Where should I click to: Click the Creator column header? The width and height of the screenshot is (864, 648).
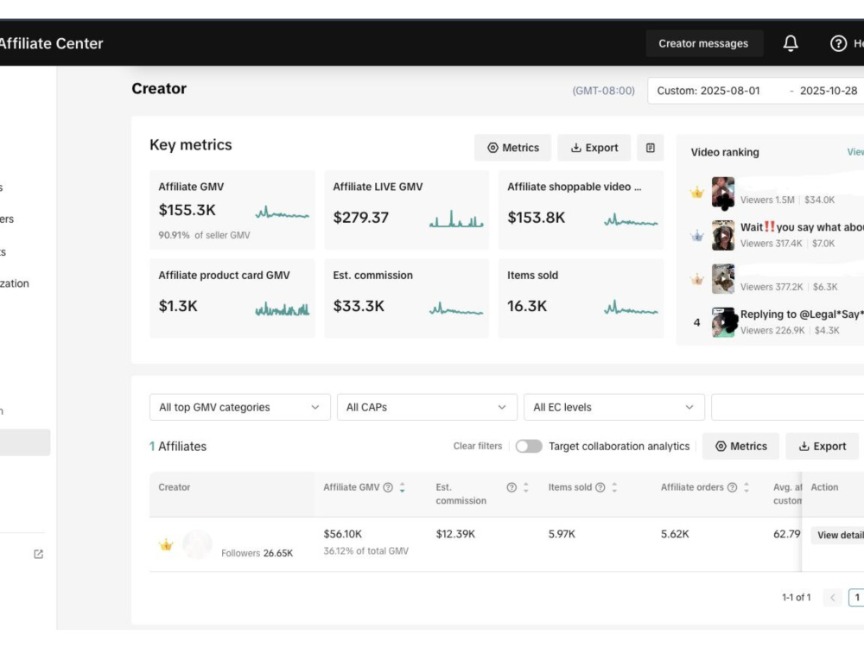pyautogui.click(x=175, y=487)
